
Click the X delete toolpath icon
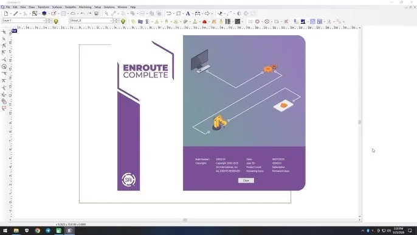[x=286, y=21]
